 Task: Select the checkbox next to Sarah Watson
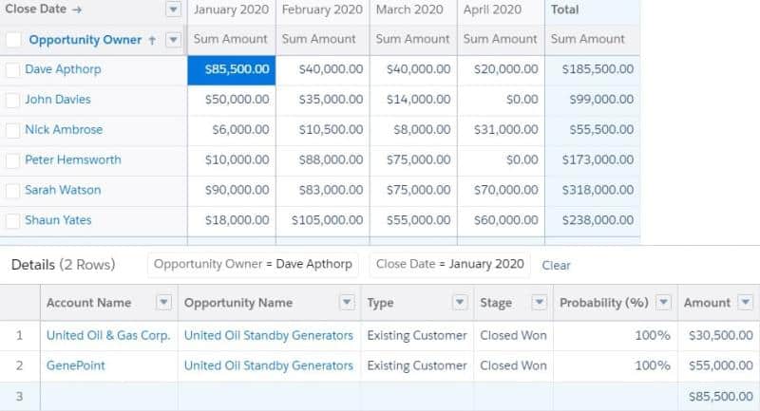coord(12,191)
